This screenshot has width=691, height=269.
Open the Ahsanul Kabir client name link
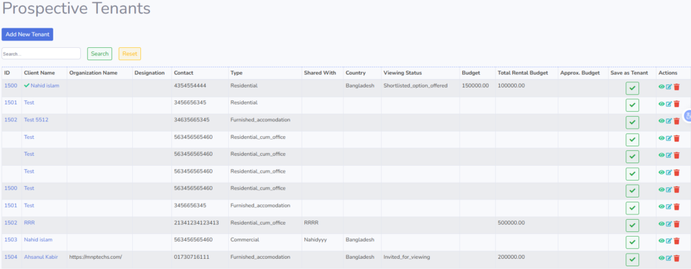click(40, 257)
